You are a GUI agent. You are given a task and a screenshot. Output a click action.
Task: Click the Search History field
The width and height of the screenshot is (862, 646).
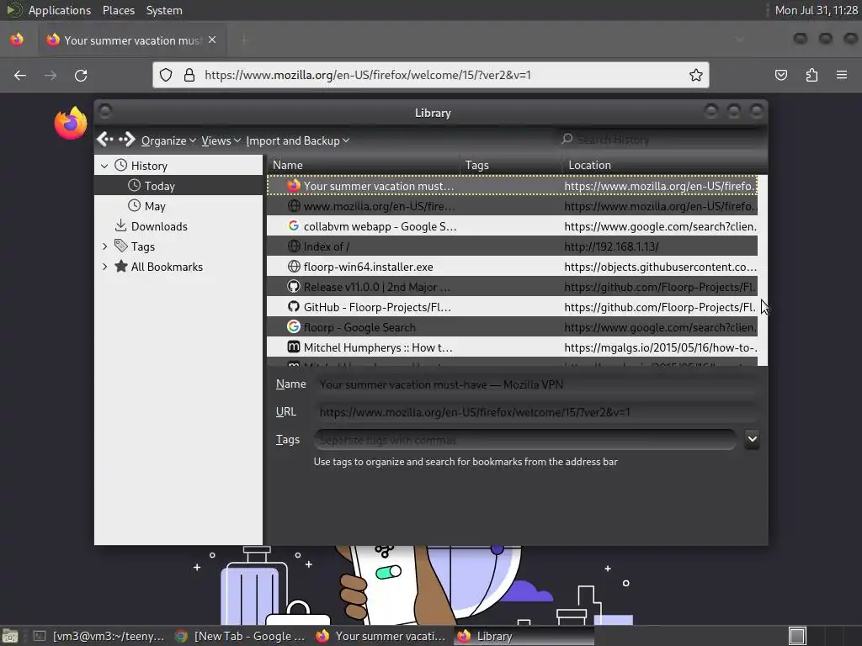660,140
